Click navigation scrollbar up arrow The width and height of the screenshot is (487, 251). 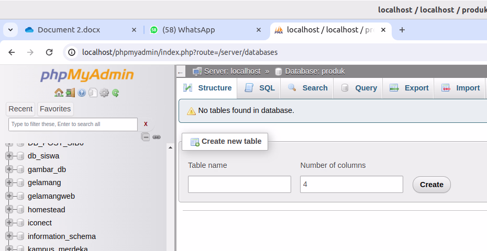pos(170,147)
